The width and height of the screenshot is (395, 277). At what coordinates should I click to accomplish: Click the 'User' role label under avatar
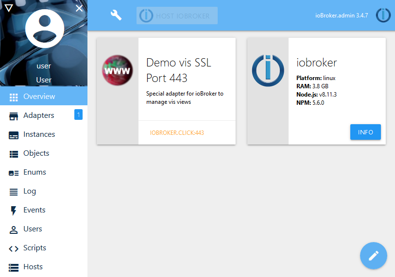point(44,80)
